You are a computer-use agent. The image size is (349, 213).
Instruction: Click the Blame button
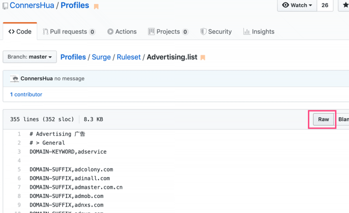pos(344,119)
